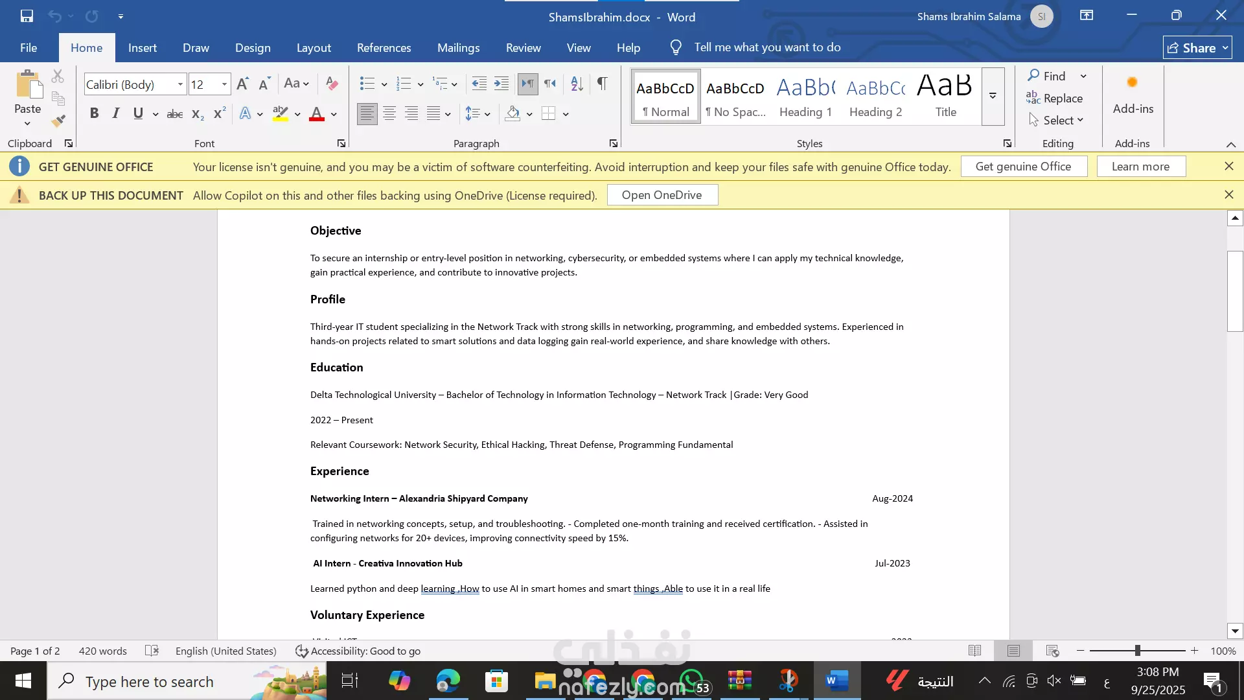Toggle Bold formatting
The height and width of the screenshot is (700, 1244).
click(x=95, y=114)
